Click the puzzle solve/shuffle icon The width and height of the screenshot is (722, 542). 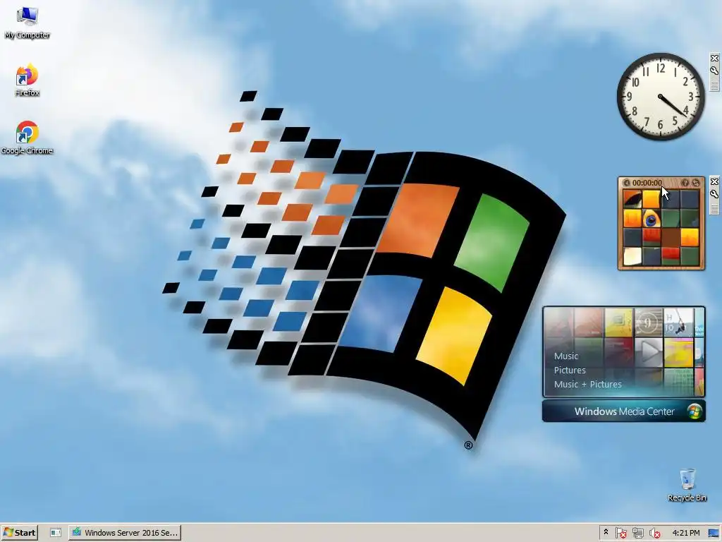(x=696, y=183)
